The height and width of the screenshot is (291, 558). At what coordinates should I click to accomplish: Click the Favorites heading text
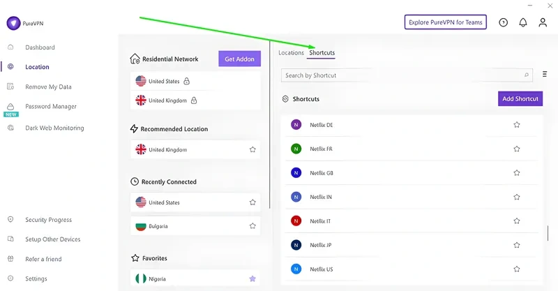(154, 258)
